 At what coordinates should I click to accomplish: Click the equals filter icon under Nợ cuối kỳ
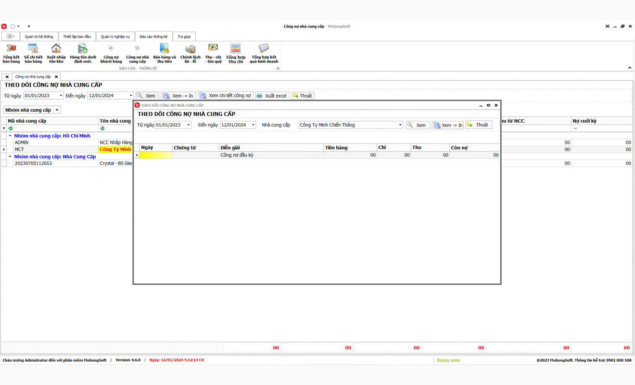tap(575, 128)
